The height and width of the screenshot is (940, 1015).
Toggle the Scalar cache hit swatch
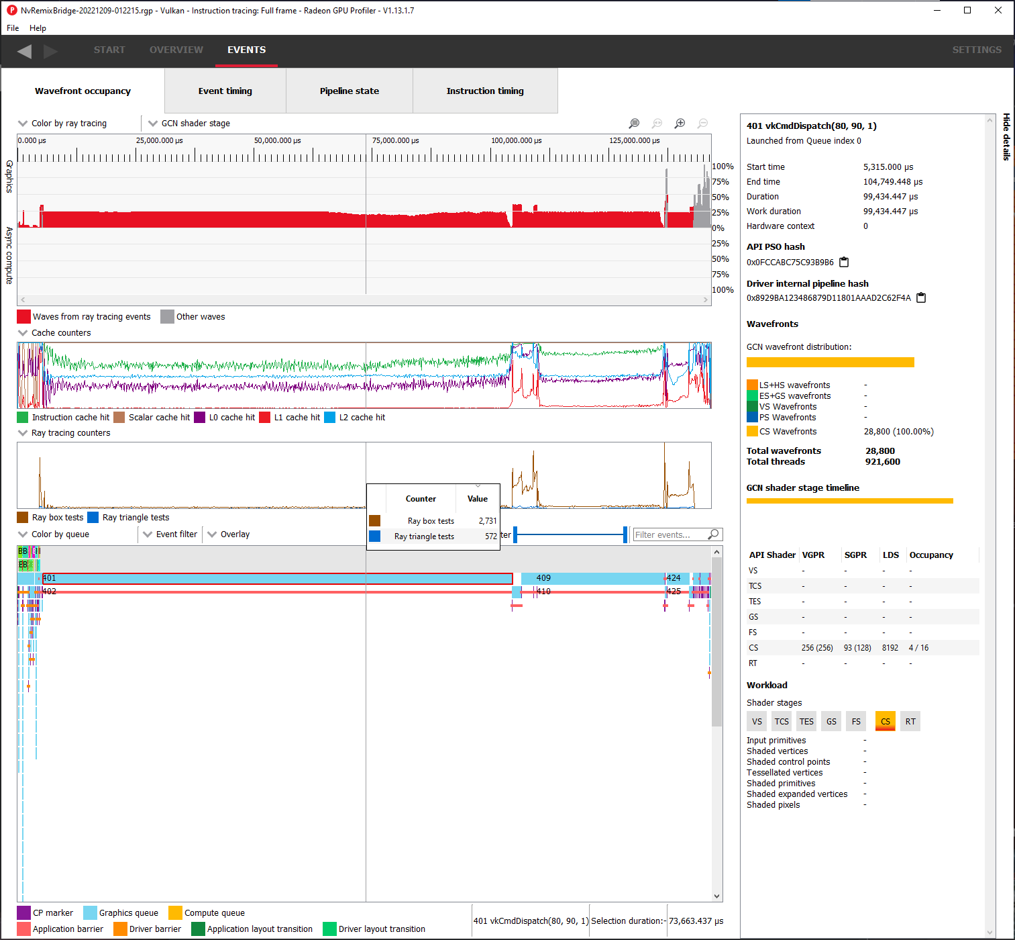click(119, 418)
